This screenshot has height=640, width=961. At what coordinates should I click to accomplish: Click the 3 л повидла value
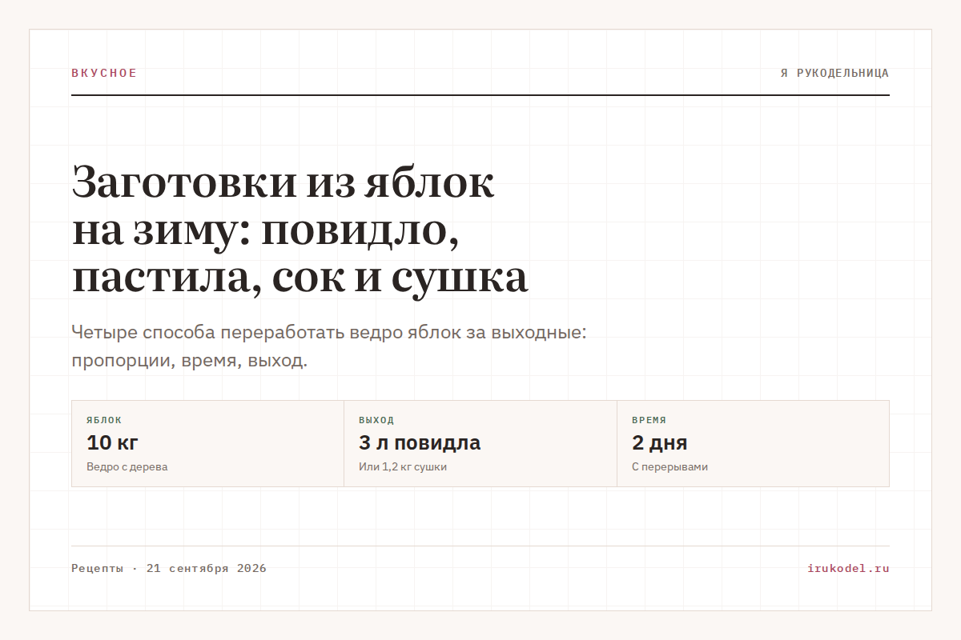(x=420, y=442)
